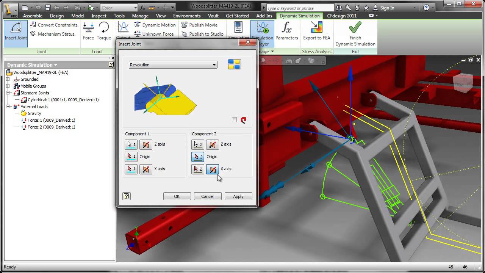Open help in the Insert Joint dialog
Image resolution: width=485 pixels, height=273 pixels.
click(127, 196)
